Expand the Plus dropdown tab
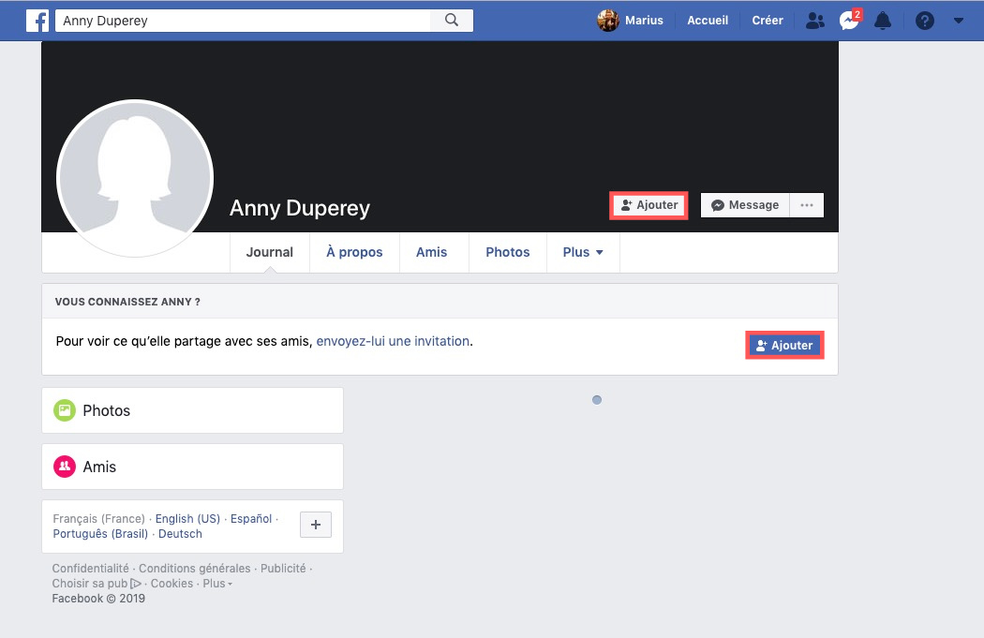The height and width of the screenshot is (638, 984). 583,252
